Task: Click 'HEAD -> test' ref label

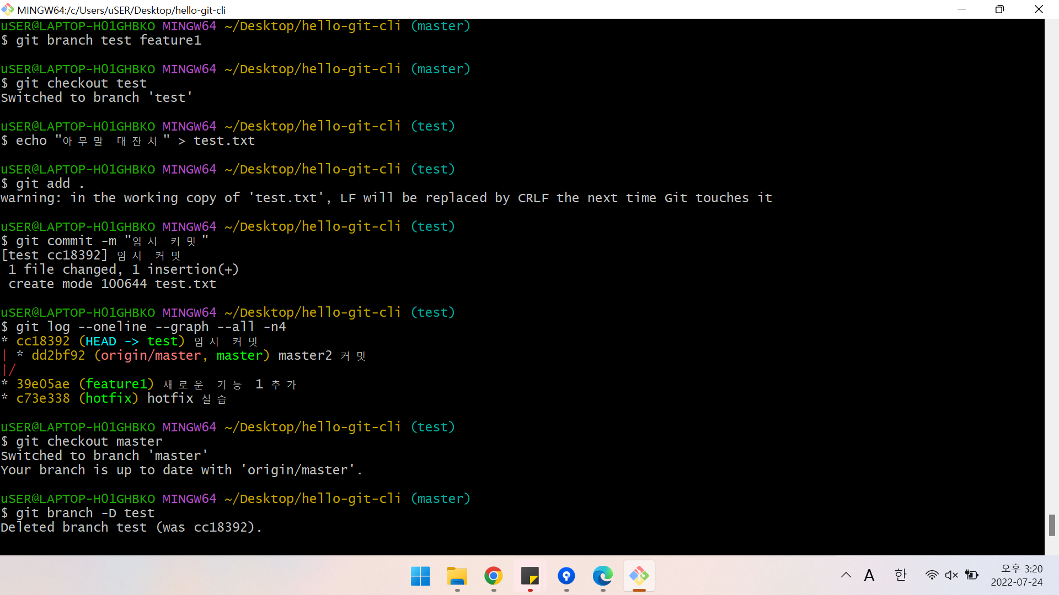Action: click(132, 341)
